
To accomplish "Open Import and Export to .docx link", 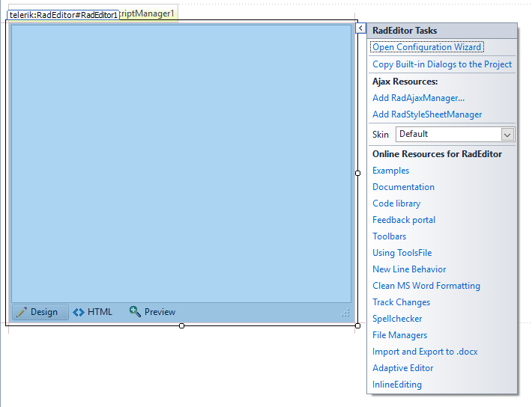I will pyautogui.click(x=425, y=352).
